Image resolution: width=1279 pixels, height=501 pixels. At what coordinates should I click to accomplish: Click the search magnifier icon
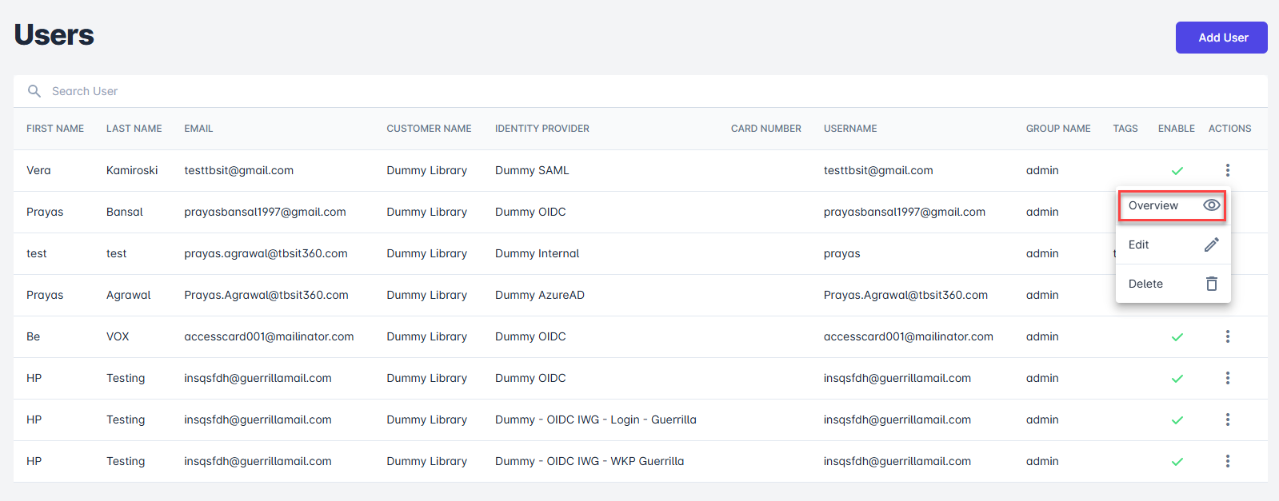[x=34, y=91]
